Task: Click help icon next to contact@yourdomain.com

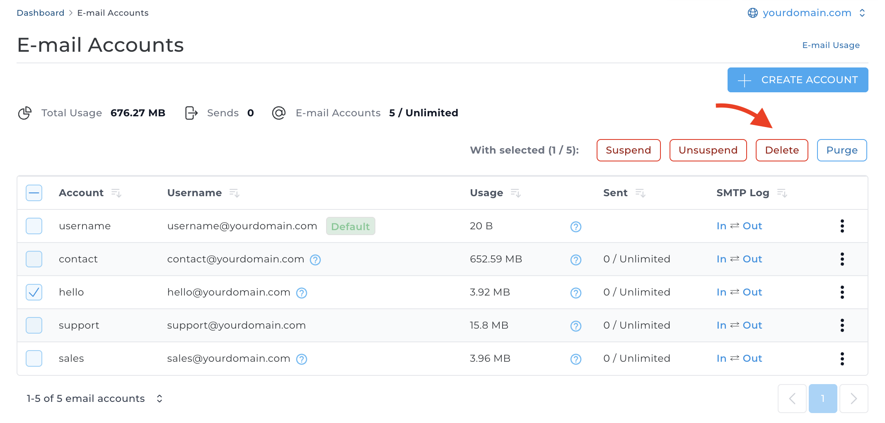Action: point(315,260)
